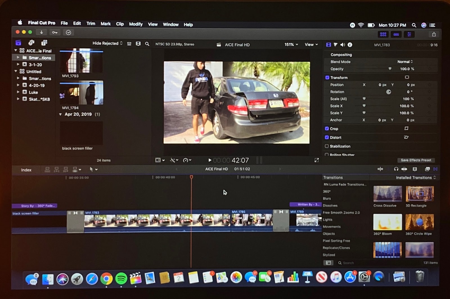Enable the Rolling Shutter checkbox
Viewport: 450px width, 299px height.
(x=327, y=155)
